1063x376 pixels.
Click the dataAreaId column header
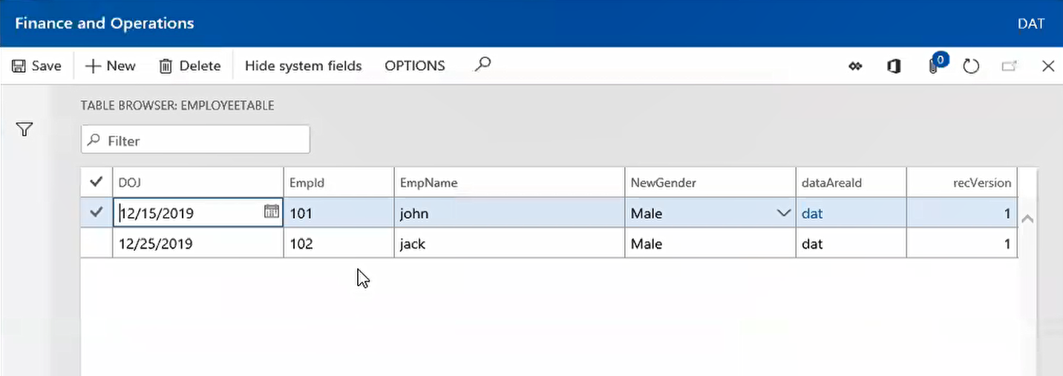[851, 182]
